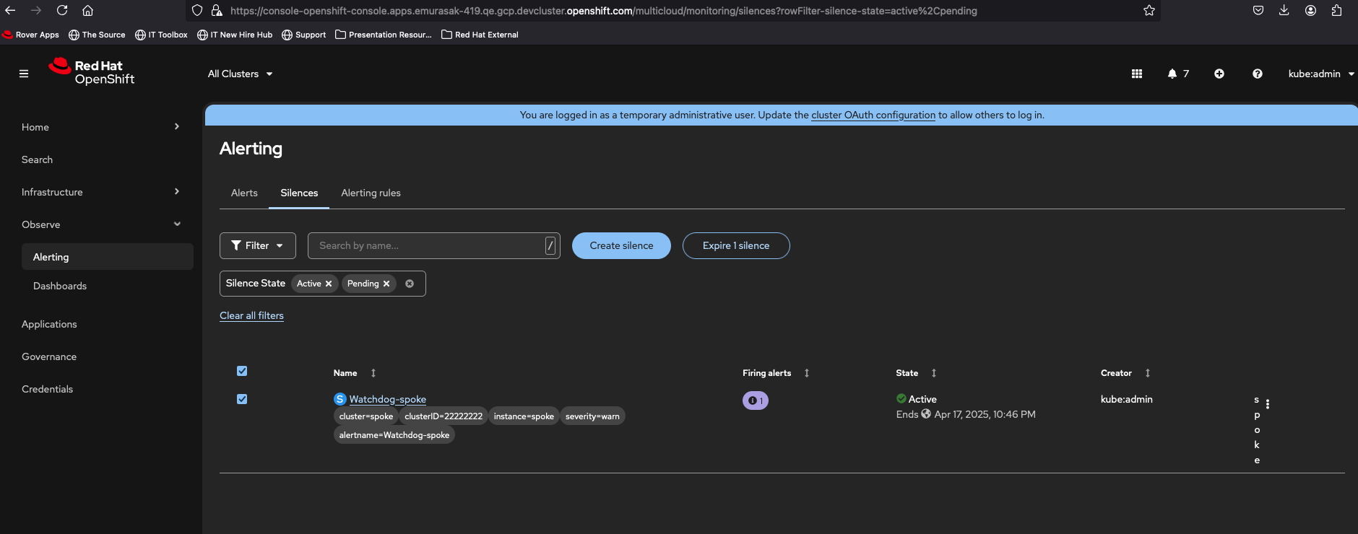Open the browser home page icon
This screenshot has width=1358, height=534.
click(x=87, y=10)
